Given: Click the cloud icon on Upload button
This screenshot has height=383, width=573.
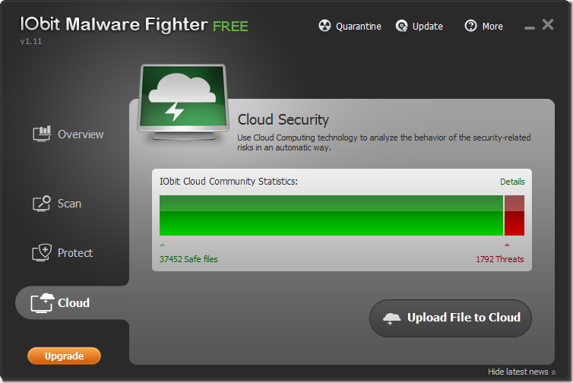Looking at the screenshot, I should point(392,318).
